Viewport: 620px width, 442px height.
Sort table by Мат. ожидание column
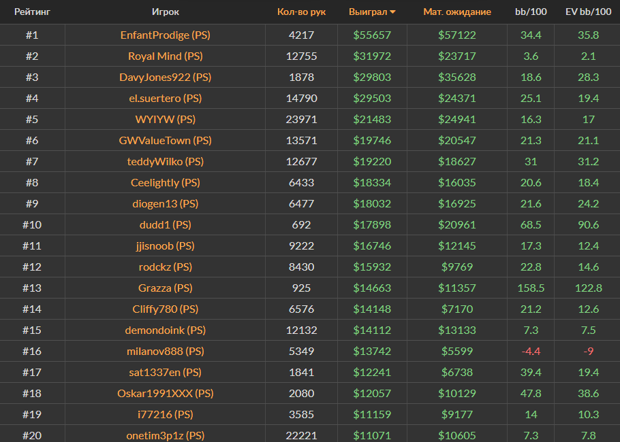point(456,12)
